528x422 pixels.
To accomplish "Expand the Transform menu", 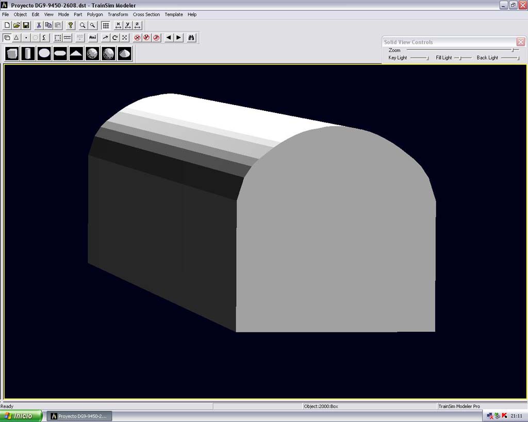I will (118, 14).
